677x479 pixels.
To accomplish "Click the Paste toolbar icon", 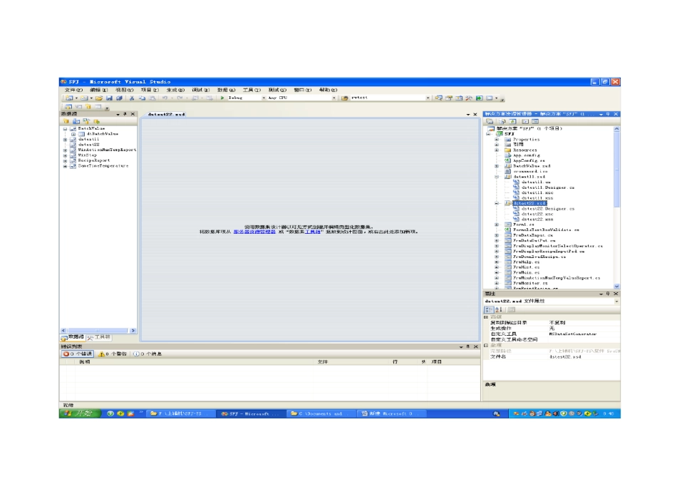I will [152, 98].
